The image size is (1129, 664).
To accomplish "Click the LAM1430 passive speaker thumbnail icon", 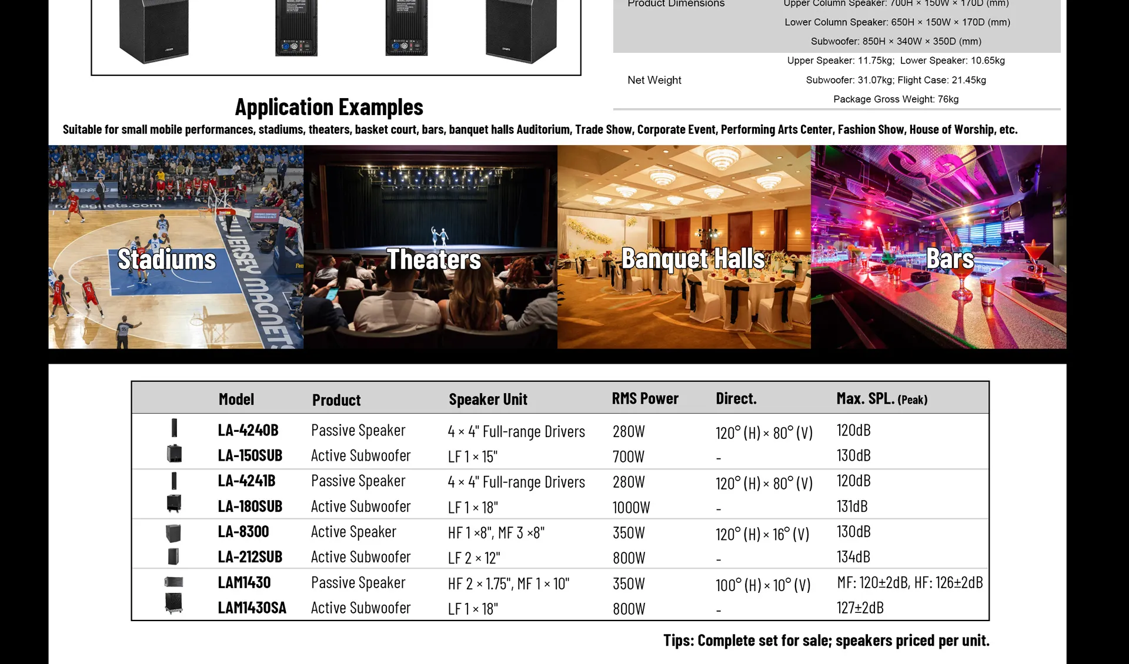I will [x=174, y=582].
